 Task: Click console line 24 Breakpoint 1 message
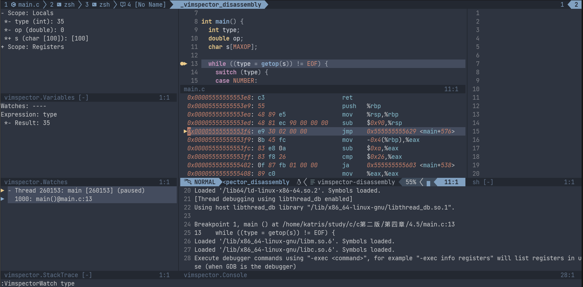(x=324, y=224)
